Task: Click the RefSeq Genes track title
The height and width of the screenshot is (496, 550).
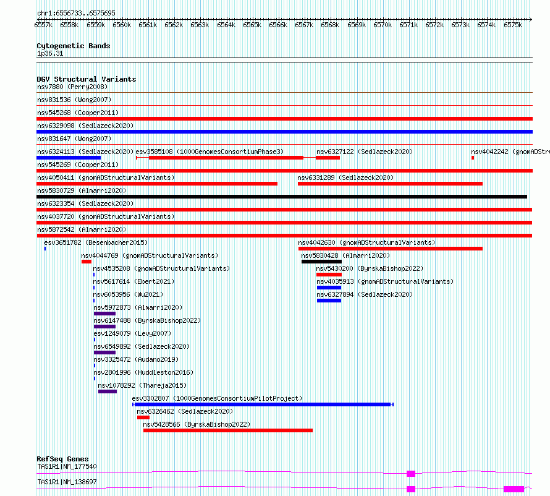Action: [62, 459]
